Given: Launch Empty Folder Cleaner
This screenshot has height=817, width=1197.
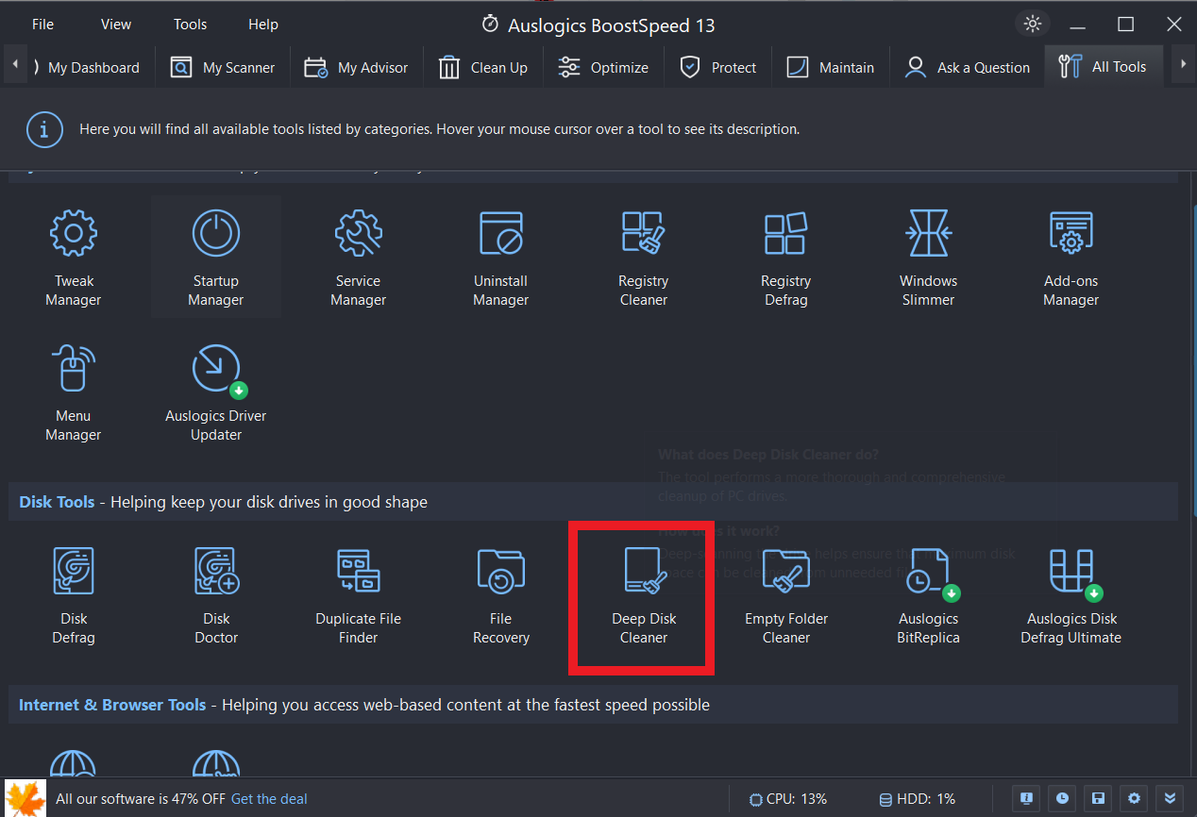Looking at the screenshot, I should tap(786, 595).
